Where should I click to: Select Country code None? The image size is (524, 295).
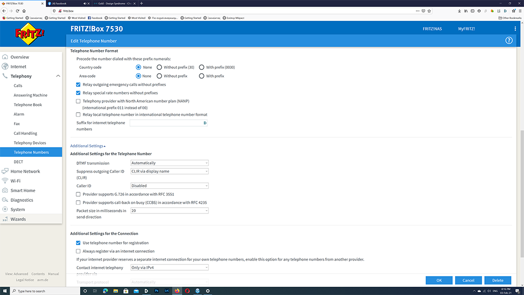tap(138, 67)
